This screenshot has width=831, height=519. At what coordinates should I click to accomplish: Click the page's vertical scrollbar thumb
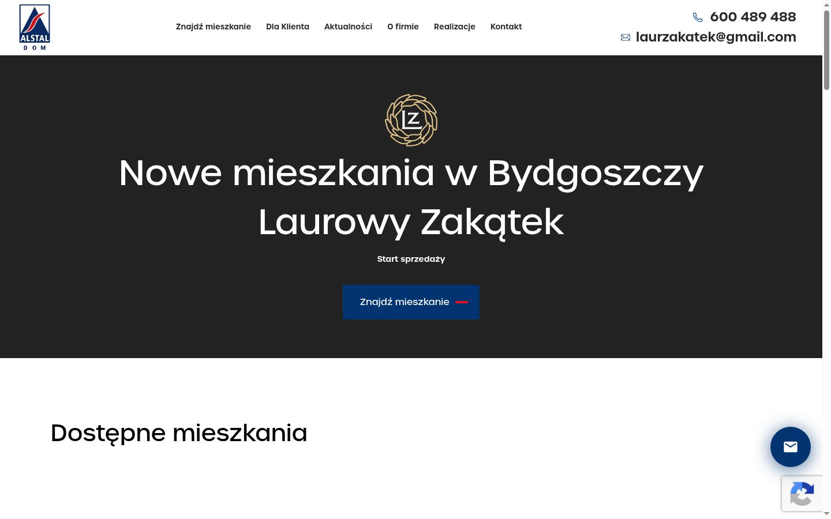tap(826, 50)
